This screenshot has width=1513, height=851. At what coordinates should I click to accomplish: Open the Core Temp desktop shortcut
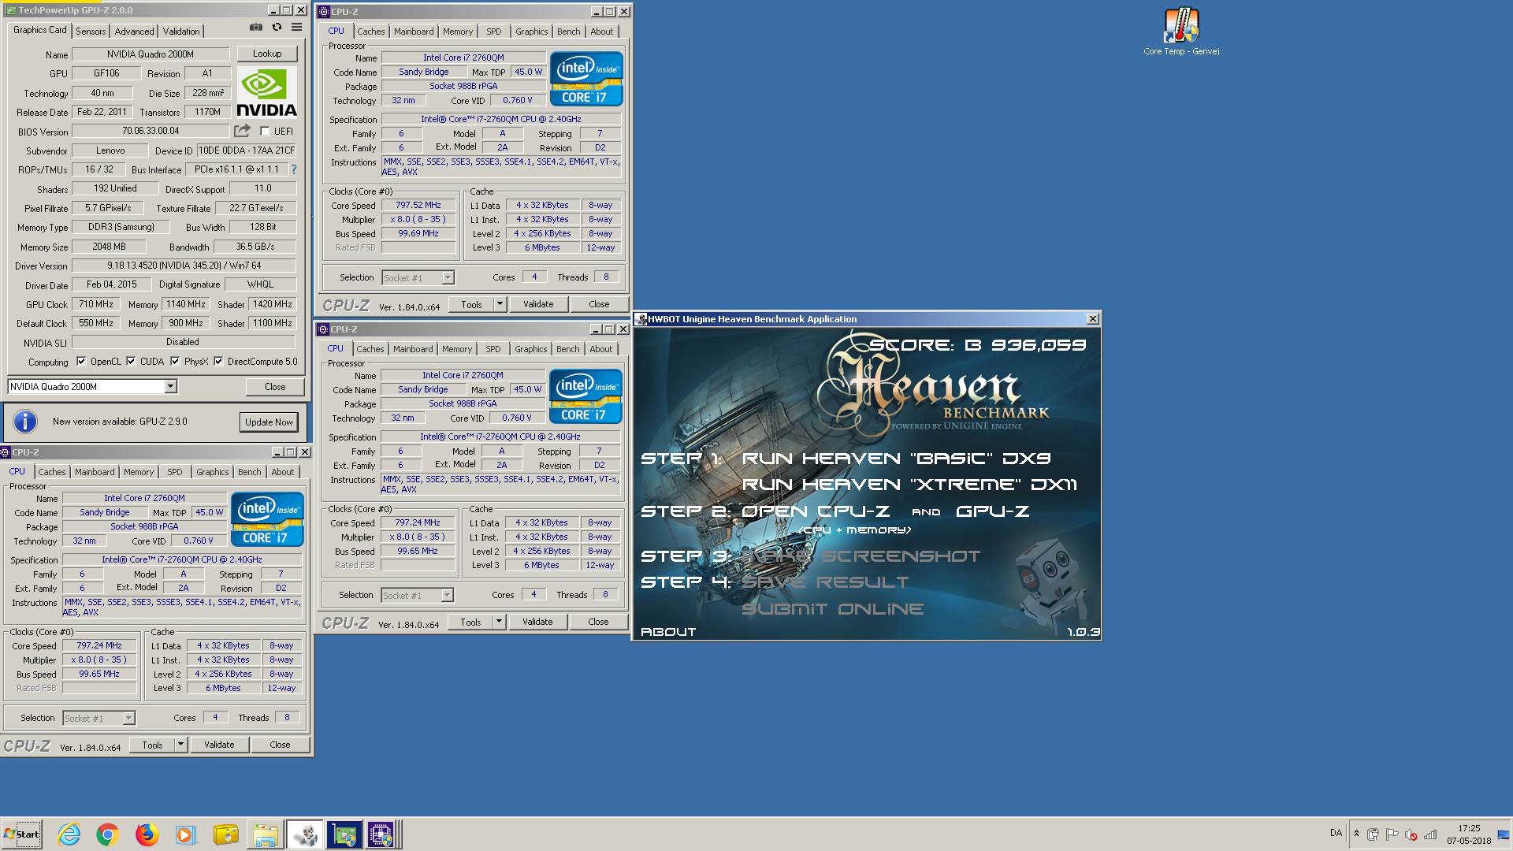point(1181,32)
